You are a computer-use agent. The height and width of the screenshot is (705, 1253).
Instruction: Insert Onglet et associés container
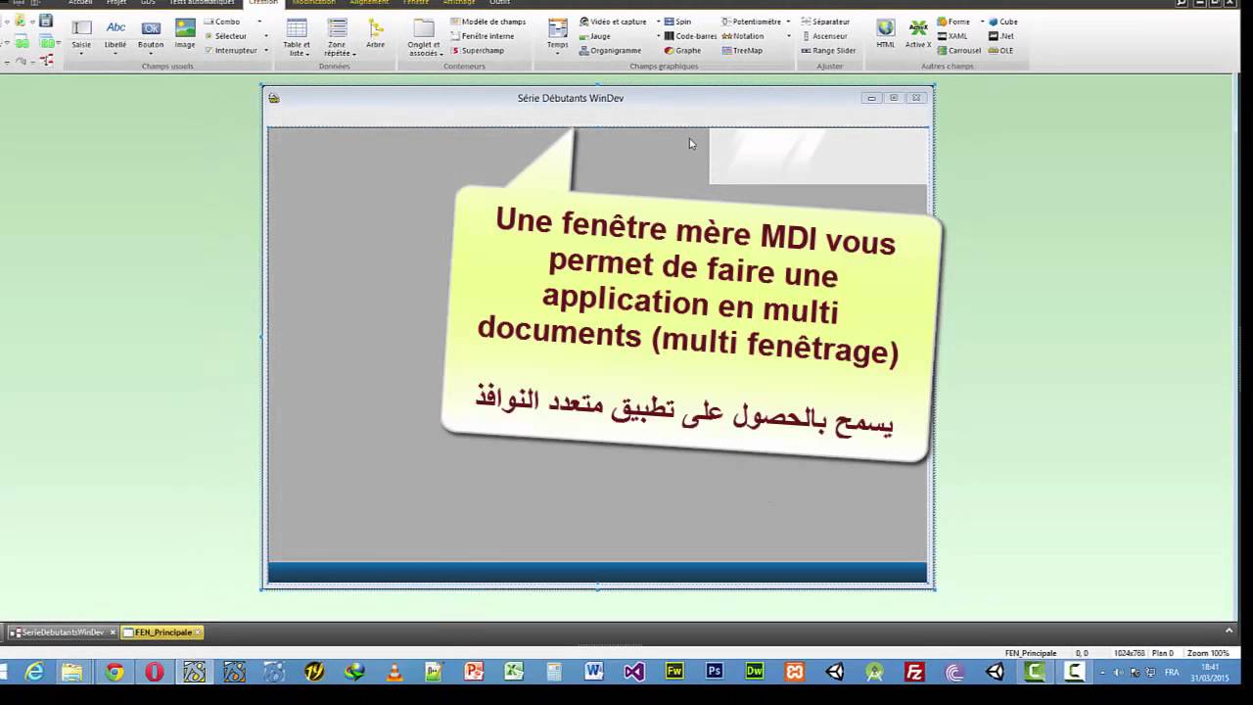click(424, 37)
